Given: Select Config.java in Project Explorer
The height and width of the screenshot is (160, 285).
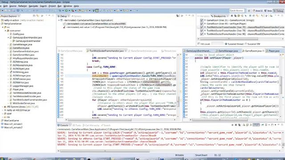Looking at the screenshot, I should tap(18, 34).
